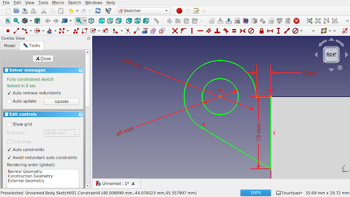Click the red macro Record button

point(179,11)
